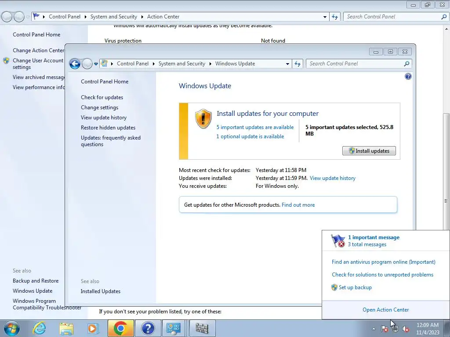Viewport: 450px width, 337px height.
Task: Open Change User Account Control settings
Action: click(38, 64)
